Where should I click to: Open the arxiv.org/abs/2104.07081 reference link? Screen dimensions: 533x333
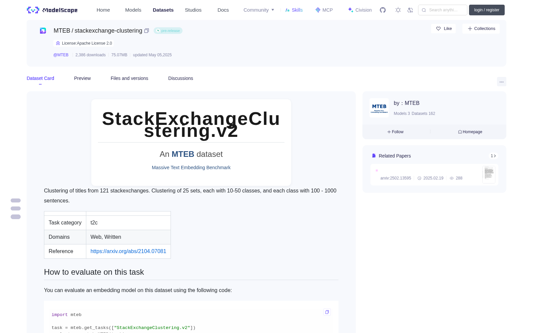pyautogui.click(x=128, y=251)
